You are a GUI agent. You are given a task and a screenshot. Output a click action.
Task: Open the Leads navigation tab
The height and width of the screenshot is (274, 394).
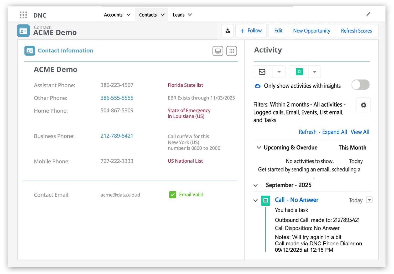pos(182,15)
